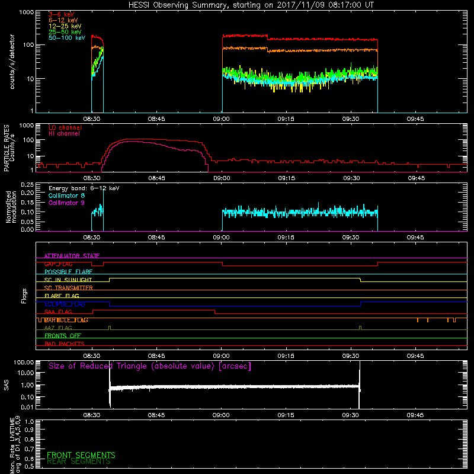Click the "ATTENUATOR_STATE" flag label
Screen dimensions: 474x474
72,256
